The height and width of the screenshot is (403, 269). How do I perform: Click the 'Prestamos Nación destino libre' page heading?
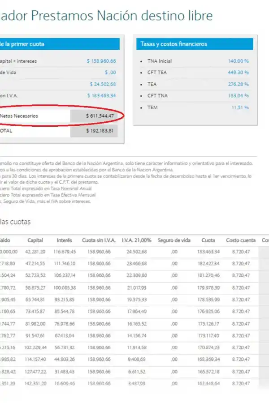(x=122, y=15)
